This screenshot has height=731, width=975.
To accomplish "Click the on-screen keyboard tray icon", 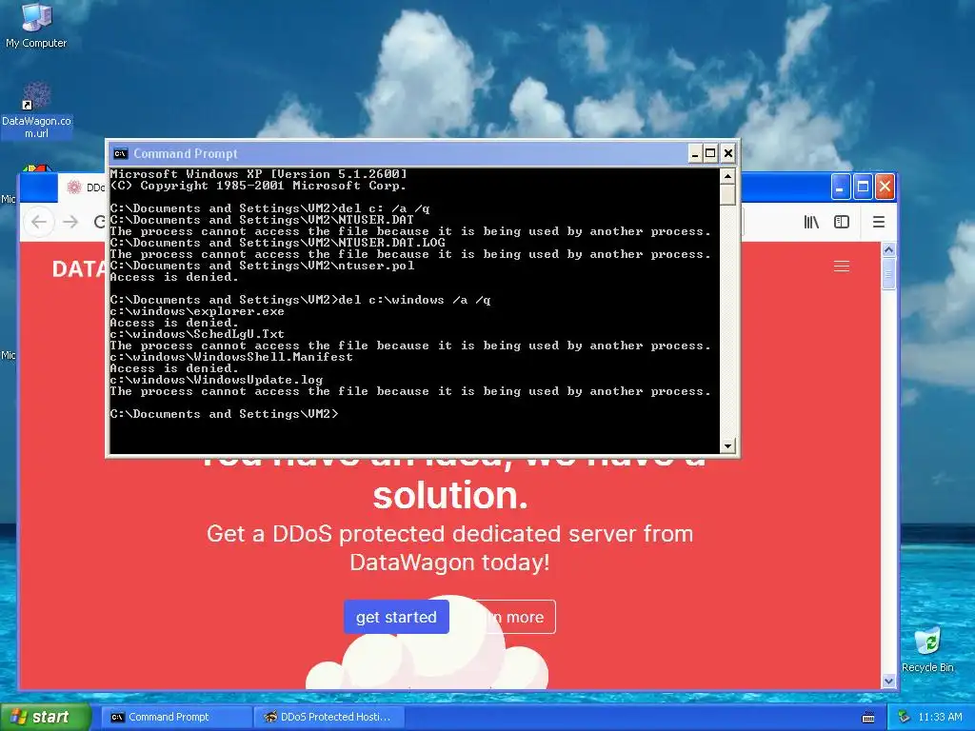I will (x=868, y=718).
